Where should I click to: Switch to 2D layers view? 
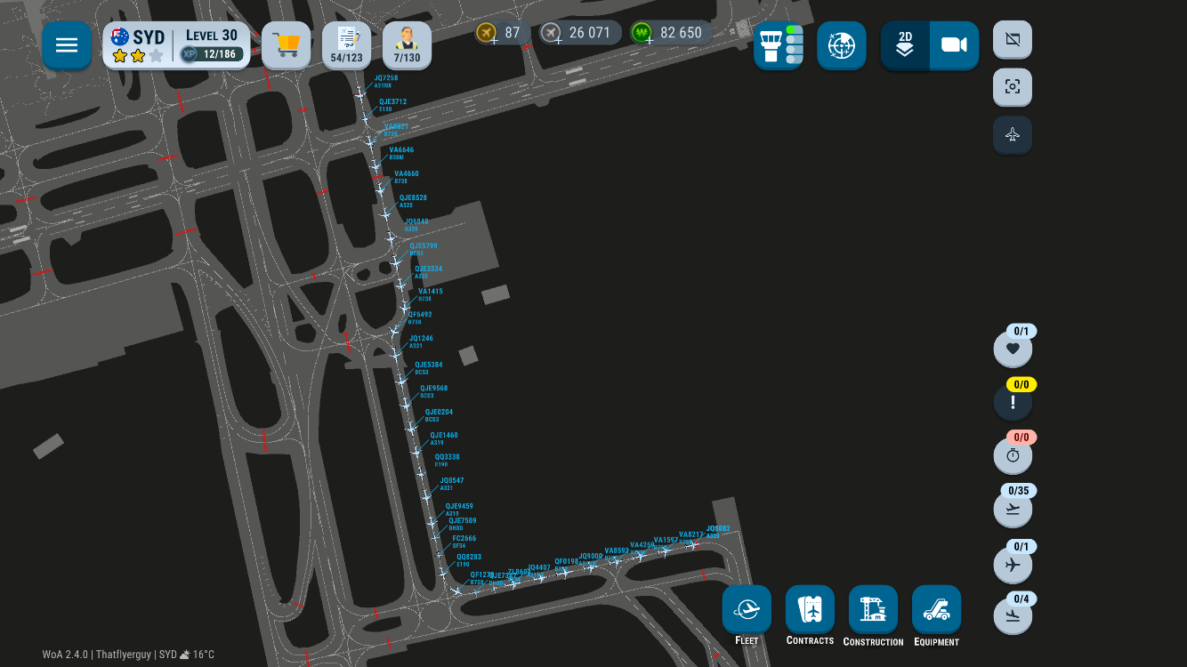point(905,45)
